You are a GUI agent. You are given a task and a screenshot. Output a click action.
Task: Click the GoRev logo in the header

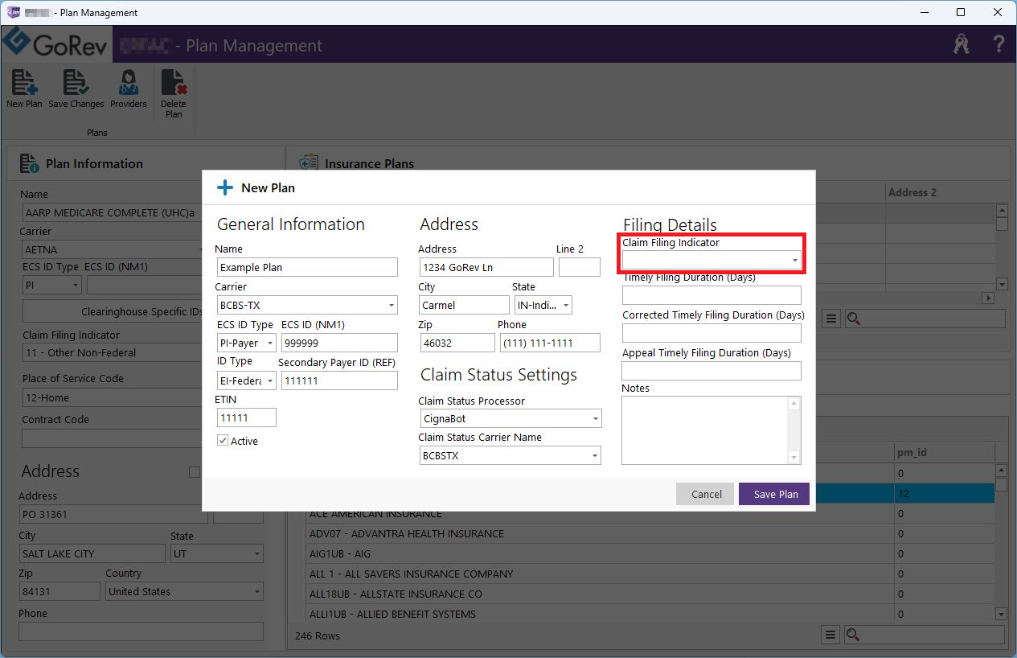pyautogui.click(x=56, y=45)
